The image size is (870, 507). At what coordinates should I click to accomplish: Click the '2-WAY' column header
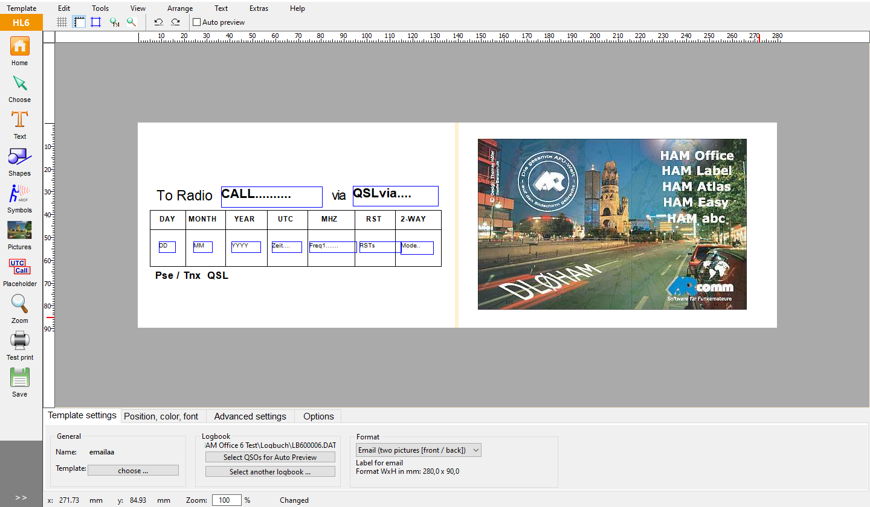point(413,219)
